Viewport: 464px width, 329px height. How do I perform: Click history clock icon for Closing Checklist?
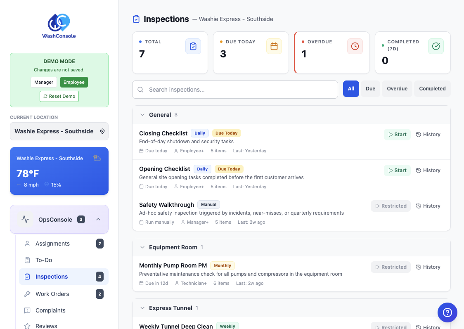419,135
